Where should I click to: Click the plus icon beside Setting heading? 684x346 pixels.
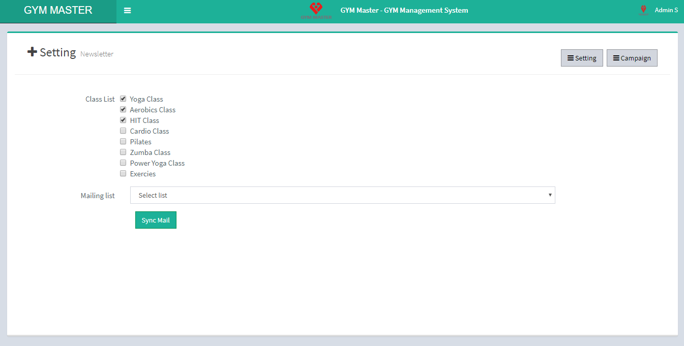(32, 52)
